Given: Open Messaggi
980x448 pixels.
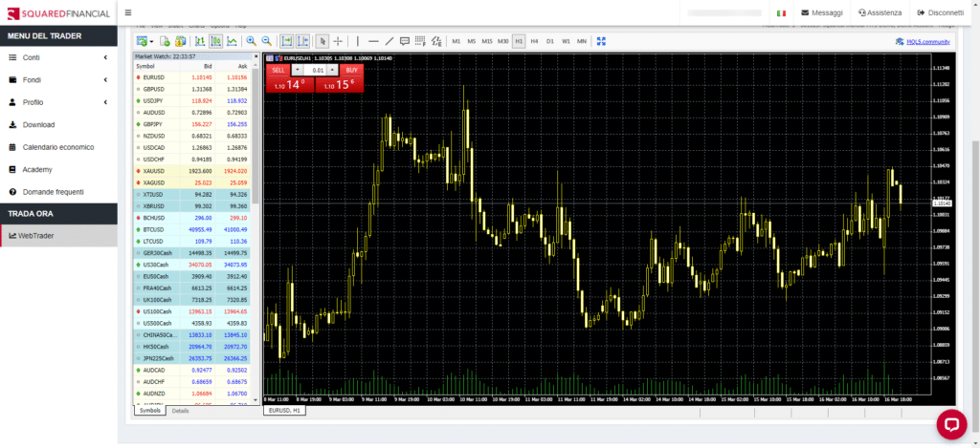Looking at the screenshot, I should pos(822,12).
